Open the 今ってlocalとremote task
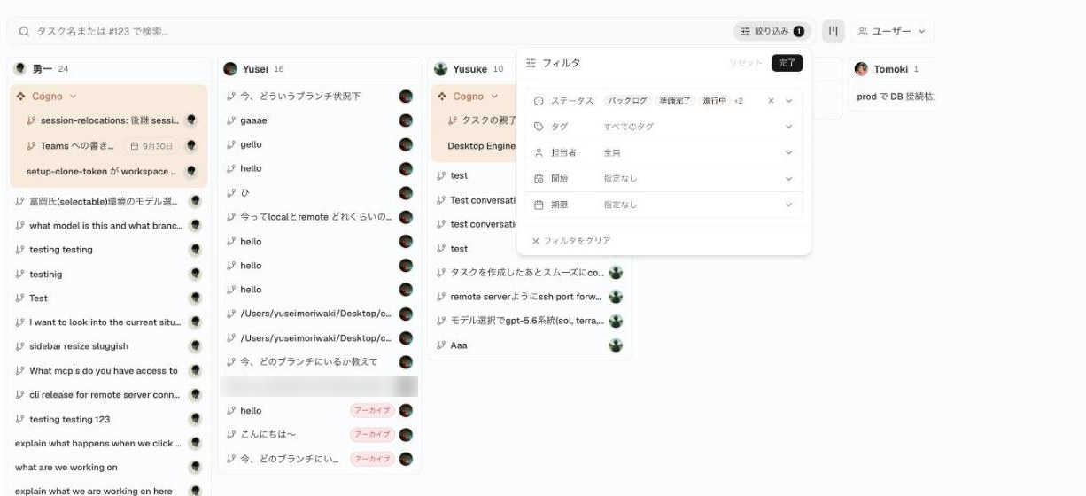The width and height of the screenshot is (1086, 496). pyautogui.click(x=319, y=217)
